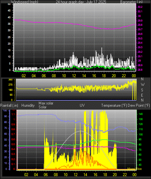Select the E compass label beside direction chart
The width and height of the screenshot is (151, 179).
pyautogui.click(x=142, y=95)
